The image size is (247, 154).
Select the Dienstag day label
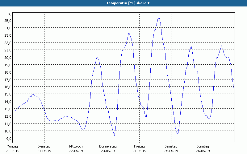pyautogui.click(x=44, y=146)
